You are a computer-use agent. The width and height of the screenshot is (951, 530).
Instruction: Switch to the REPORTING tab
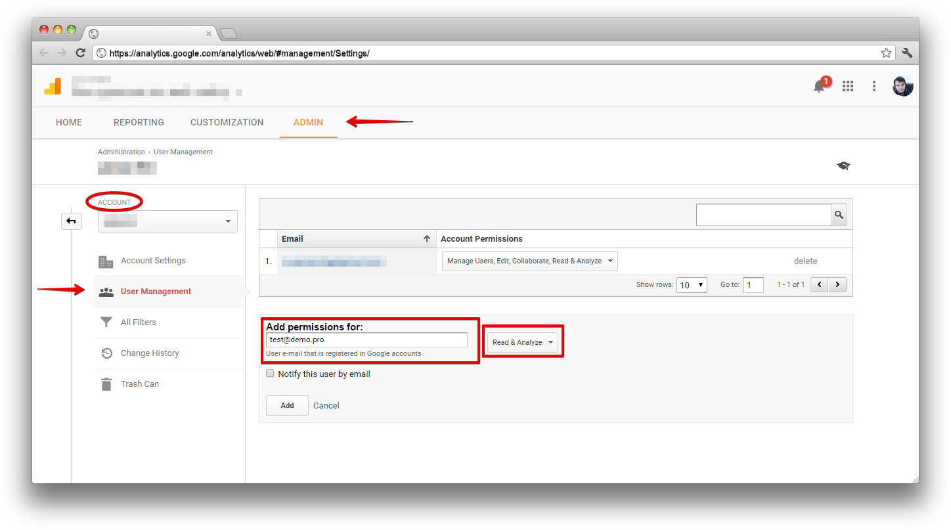tap(139, 122)
